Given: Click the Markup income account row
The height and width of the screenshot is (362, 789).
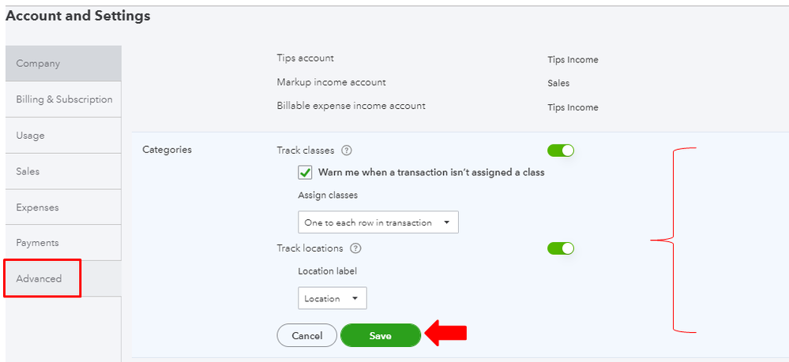Looking at the screenshot, I should (x=331, y=82).
